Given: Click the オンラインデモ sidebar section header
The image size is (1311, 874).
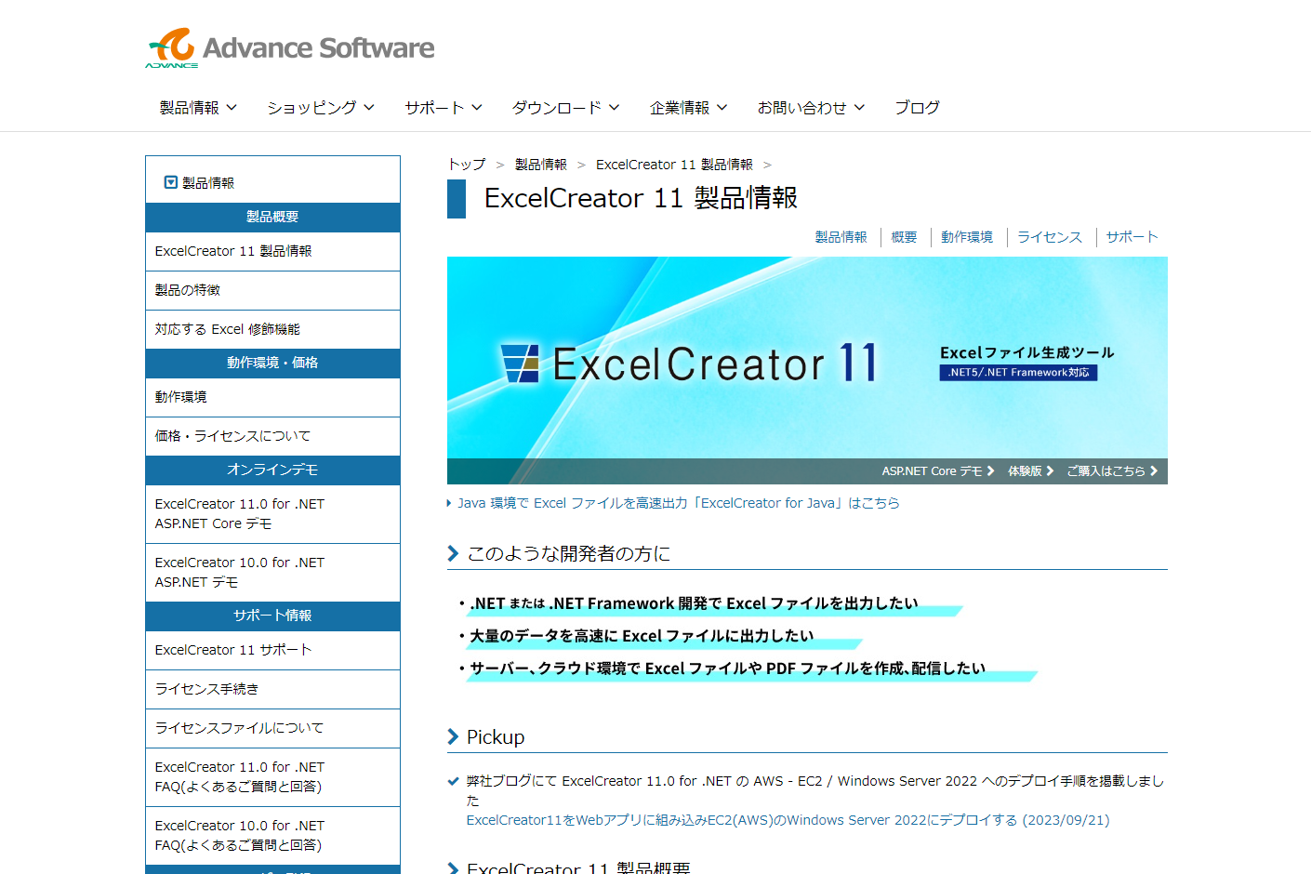Looking at the screenshot, I should click(x=272, y=470).
